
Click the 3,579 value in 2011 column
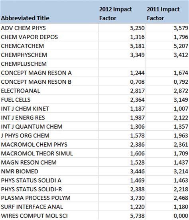tap(181, 28)
